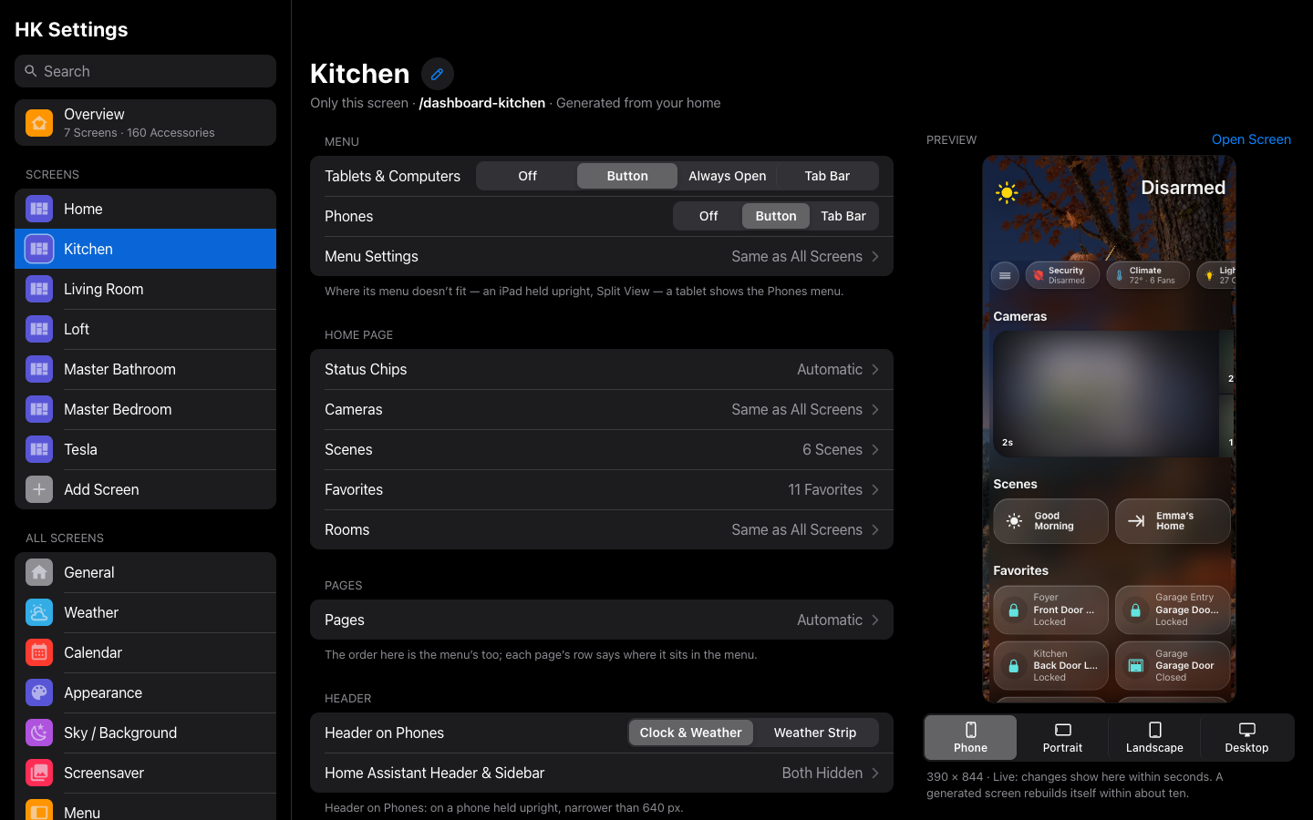Screen dimensions: 1313x820
Task: Click the Weather cloud icon
Action: [39, 612]
